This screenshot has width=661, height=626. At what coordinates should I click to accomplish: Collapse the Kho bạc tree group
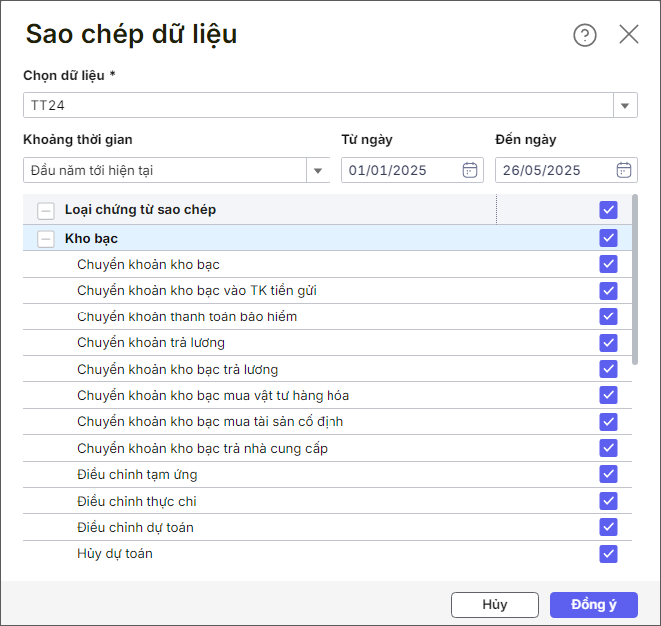[45, 238]
